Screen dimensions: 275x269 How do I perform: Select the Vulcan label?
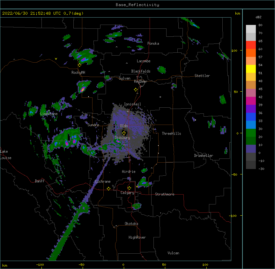pyautogui.click(x=173, y=253)
